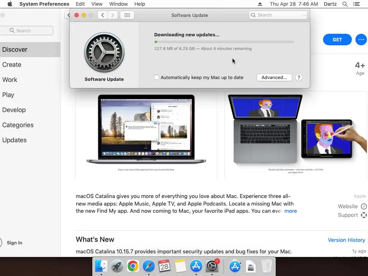Enable Automatically keep my Mac up to date
Viewport: 368px width, 276px height.
point(157,77)
